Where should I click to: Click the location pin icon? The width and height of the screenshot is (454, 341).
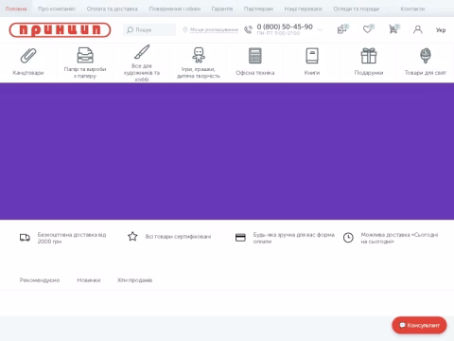click(185, 29)
